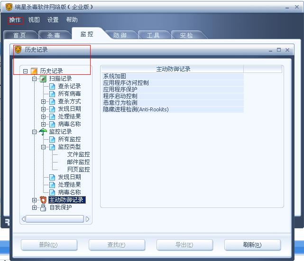The height and width of the screenshot is (261, 304).
Task: Select the 应用程序访问控制 list row
Action: coord(172,83)
